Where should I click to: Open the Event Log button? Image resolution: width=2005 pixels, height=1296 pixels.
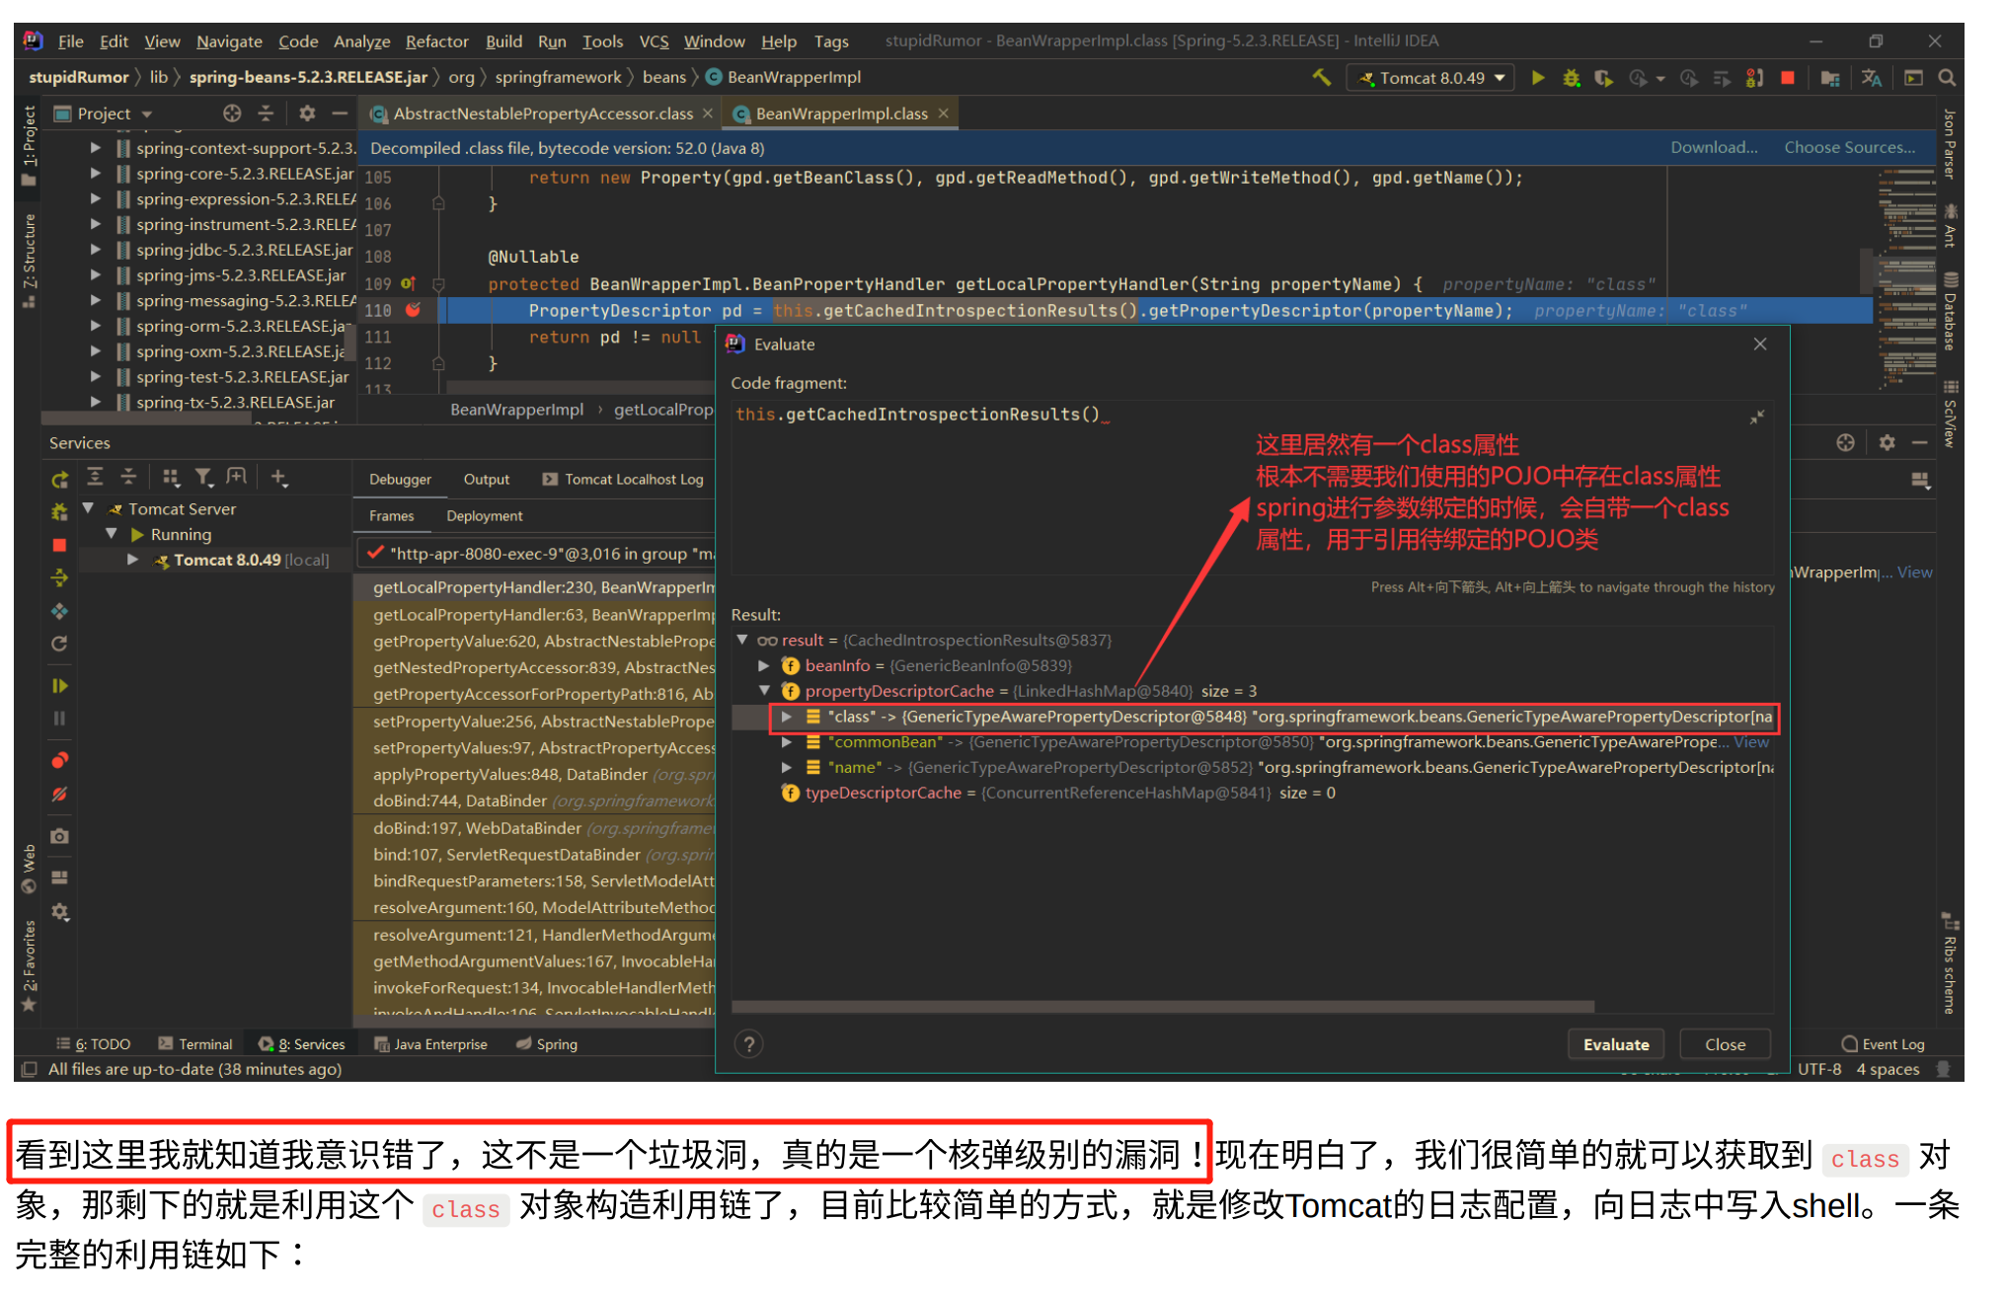click(x=1884, y=1044)
